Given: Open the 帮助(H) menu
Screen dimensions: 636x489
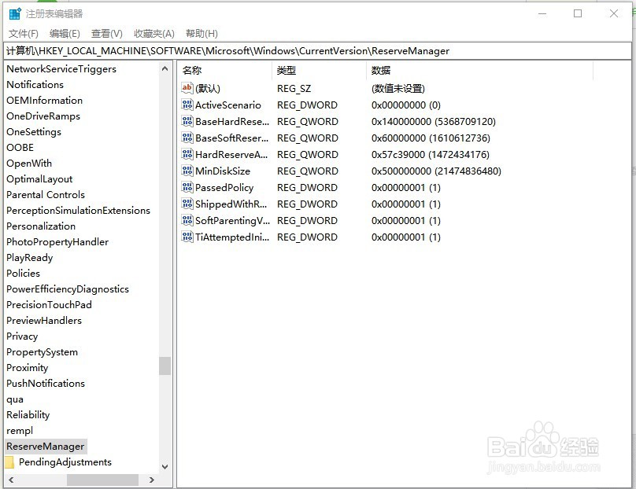Looking at the screenshot, I should [202, 34].
